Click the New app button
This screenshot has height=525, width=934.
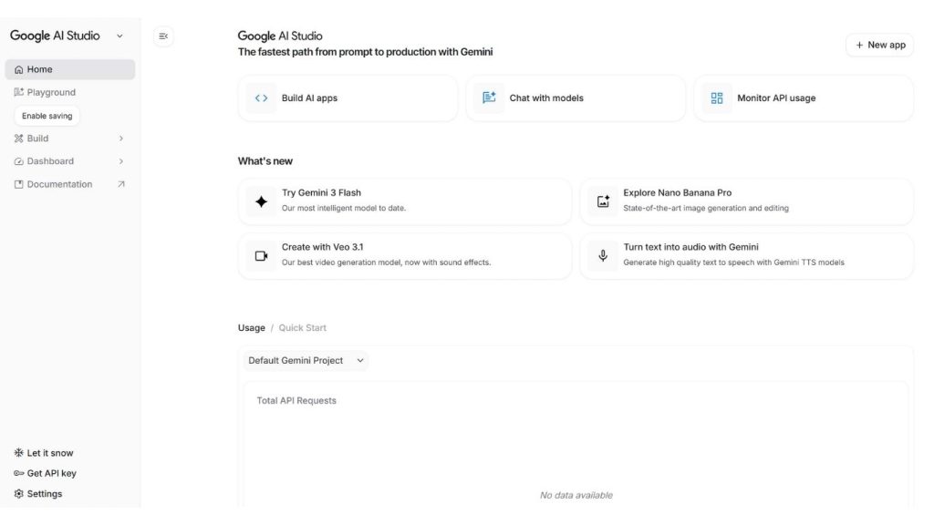click(878, 44)
